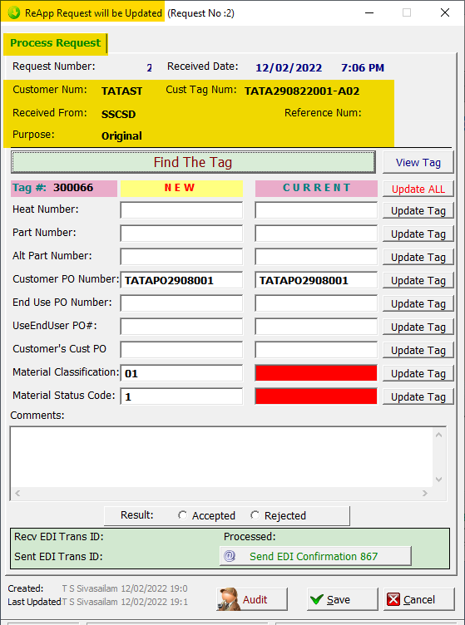Click the Comments scrollbar down arrow

click(438, 480)
